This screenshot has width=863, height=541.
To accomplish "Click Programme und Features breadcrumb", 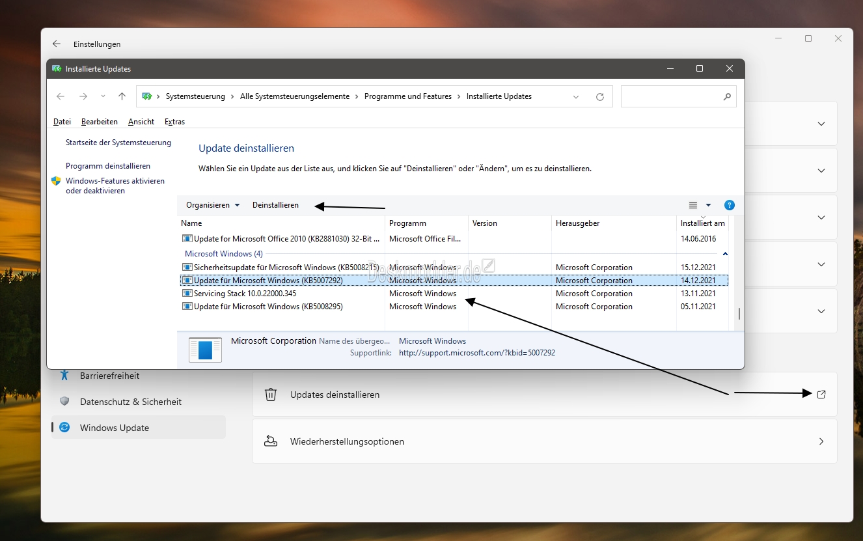I will click(408, 96).
